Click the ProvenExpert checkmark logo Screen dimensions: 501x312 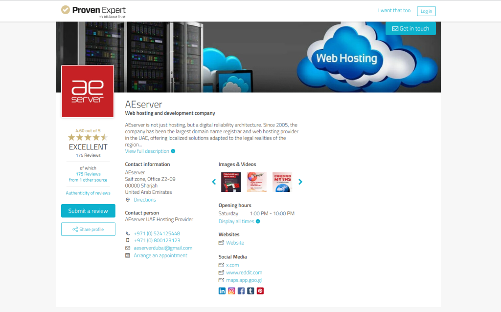tap(66, 10)
